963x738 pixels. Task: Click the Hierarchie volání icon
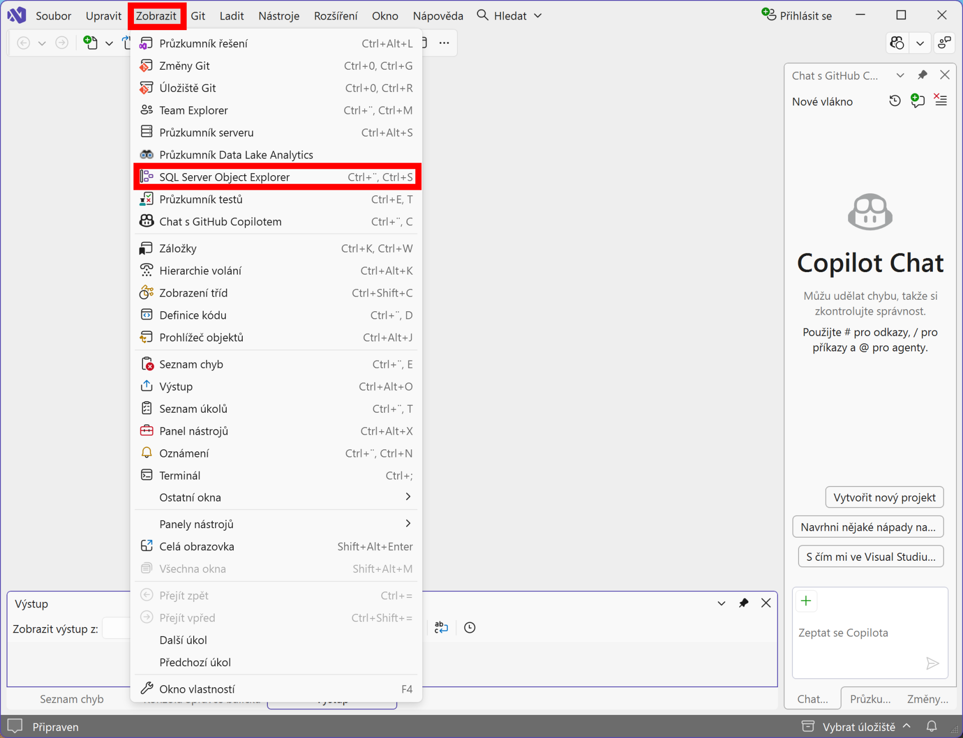pyautogui.click(x=146, y=271)
